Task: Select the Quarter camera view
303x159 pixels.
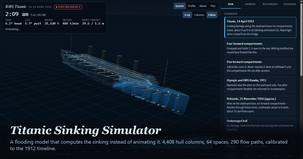Action: 180,6
